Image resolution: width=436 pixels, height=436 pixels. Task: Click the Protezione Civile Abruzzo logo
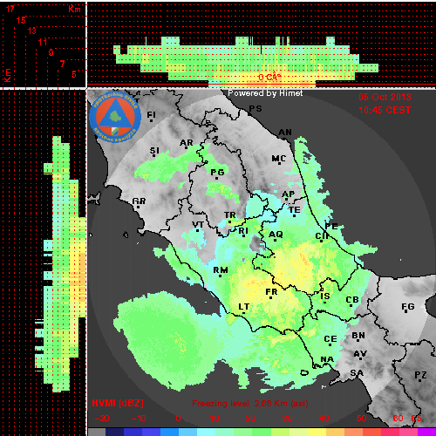click(x=115, y=118)
